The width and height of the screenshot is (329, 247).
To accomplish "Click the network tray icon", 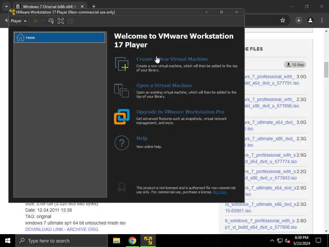I will (x=280, y=241).
